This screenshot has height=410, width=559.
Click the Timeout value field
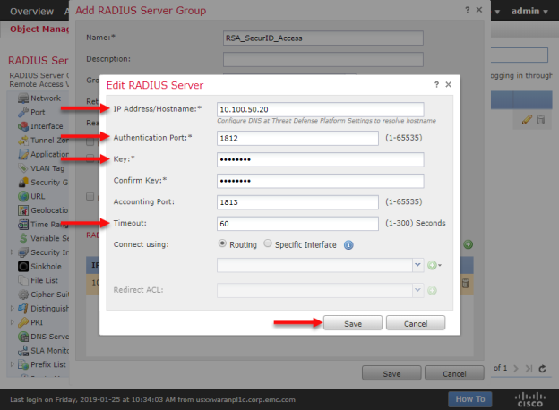click(x=297, y=223)
